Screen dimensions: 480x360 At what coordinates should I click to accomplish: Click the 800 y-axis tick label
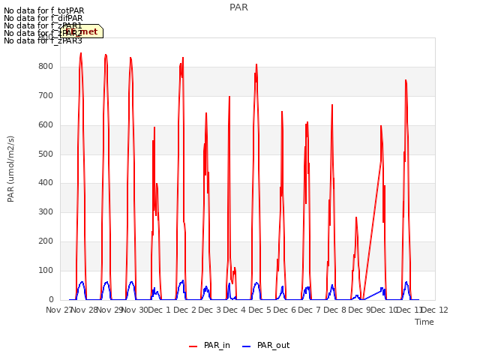tap(46, 67)
